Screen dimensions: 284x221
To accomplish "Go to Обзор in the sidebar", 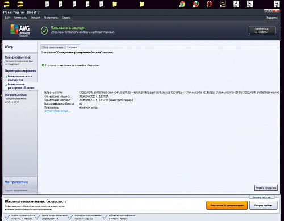I will [x=9, y=47].
